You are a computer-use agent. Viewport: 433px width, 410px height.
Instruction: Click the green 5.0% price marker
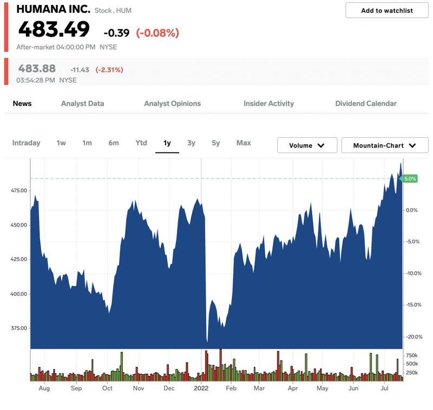(x=409, y=179)
